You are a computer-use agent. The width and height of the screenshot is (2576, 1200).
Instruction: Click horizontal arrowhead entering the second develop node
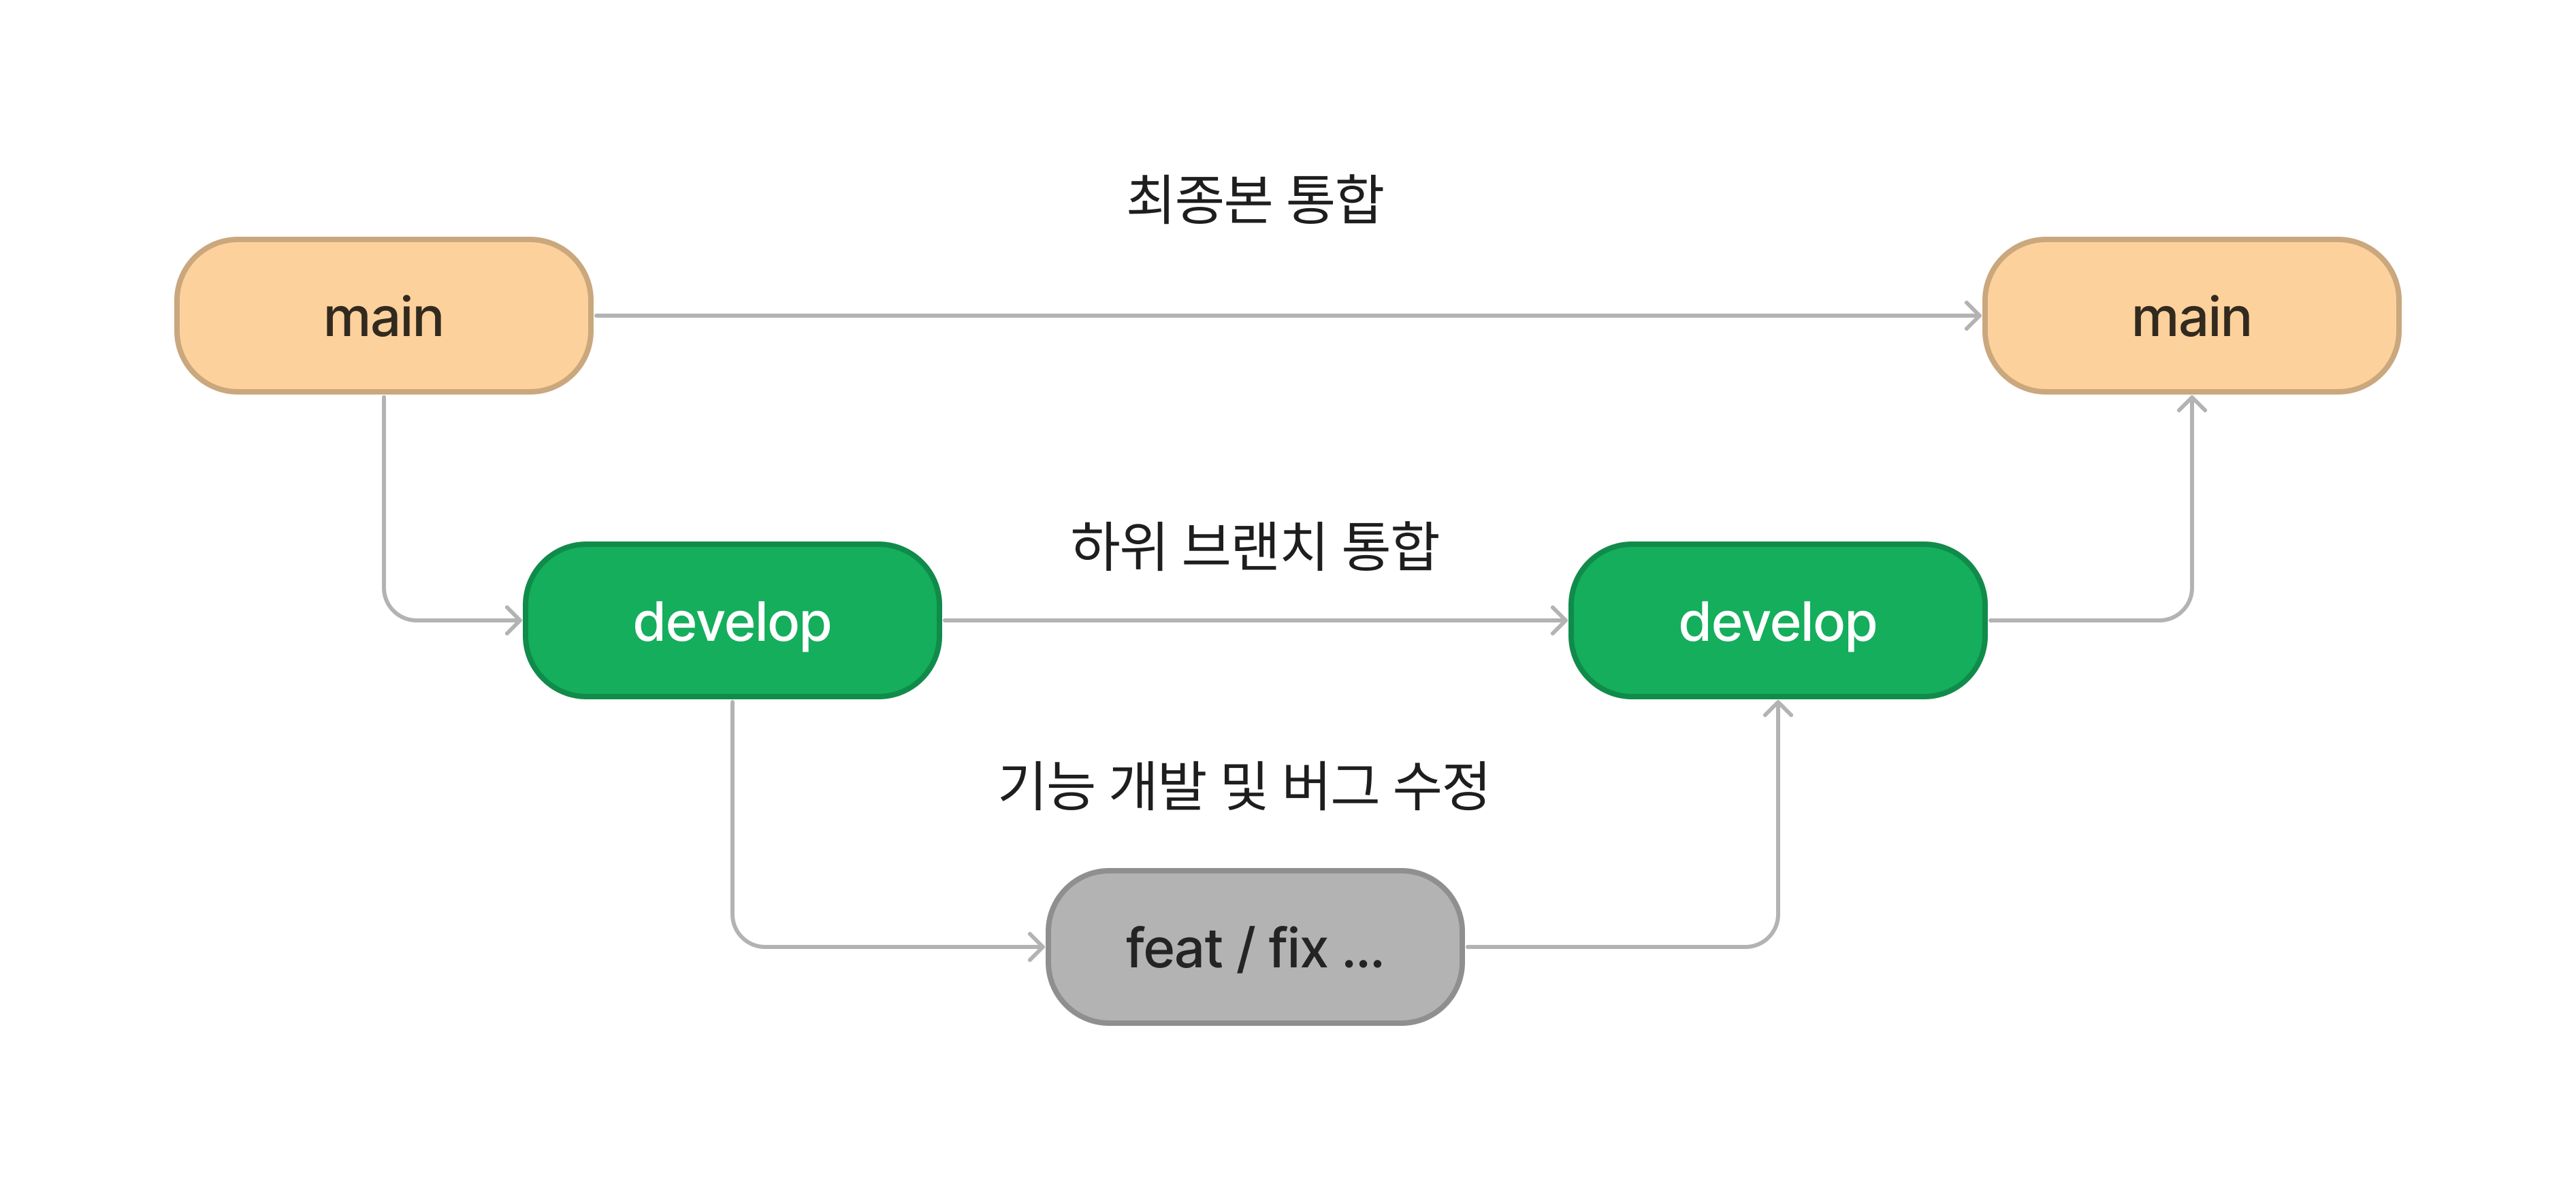[1559, 620]
